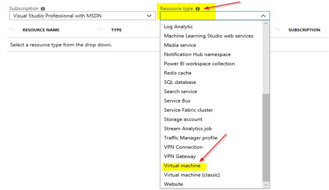The image size is (329, 190).
Task: Click scroll up arrow in dropdown list
Action: (265, 24)
